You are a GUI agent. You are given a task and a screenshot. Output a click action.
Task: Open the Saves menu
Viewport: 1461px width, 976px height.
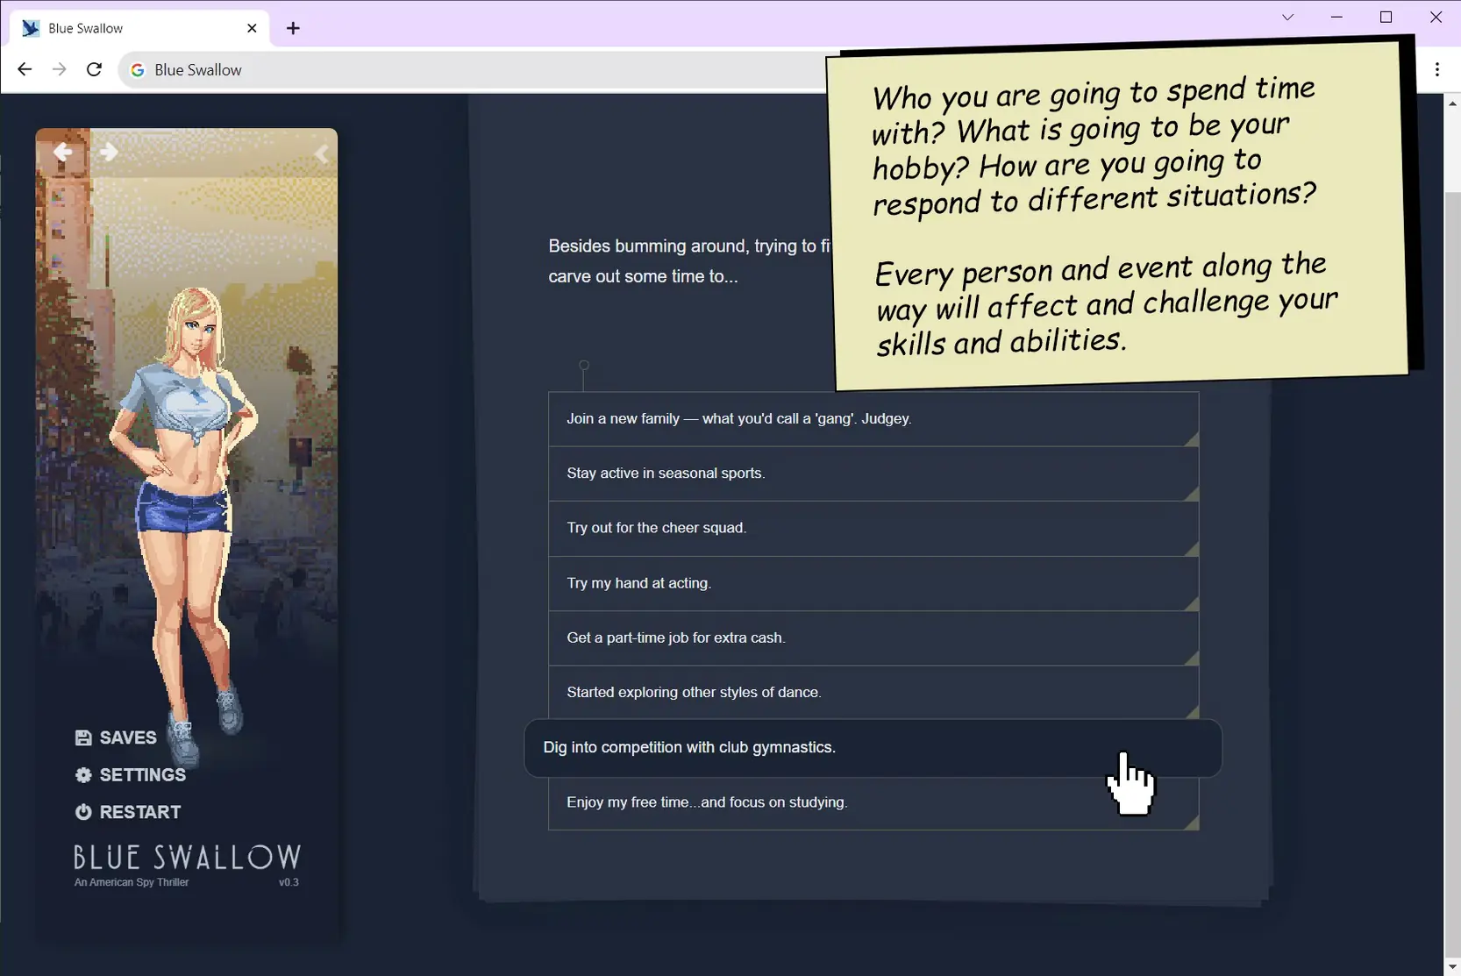116,737
